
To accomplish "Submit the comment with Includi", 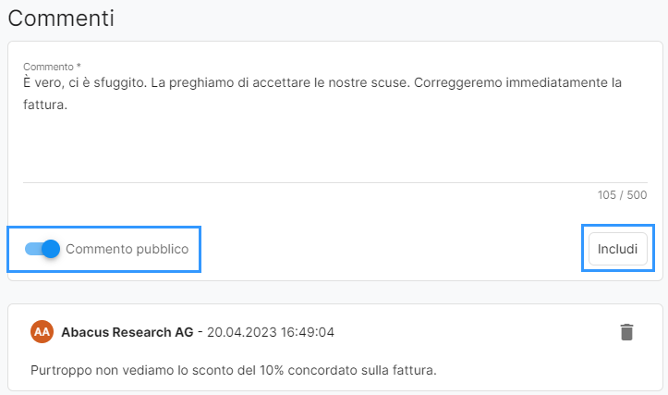I will point(618,249).
